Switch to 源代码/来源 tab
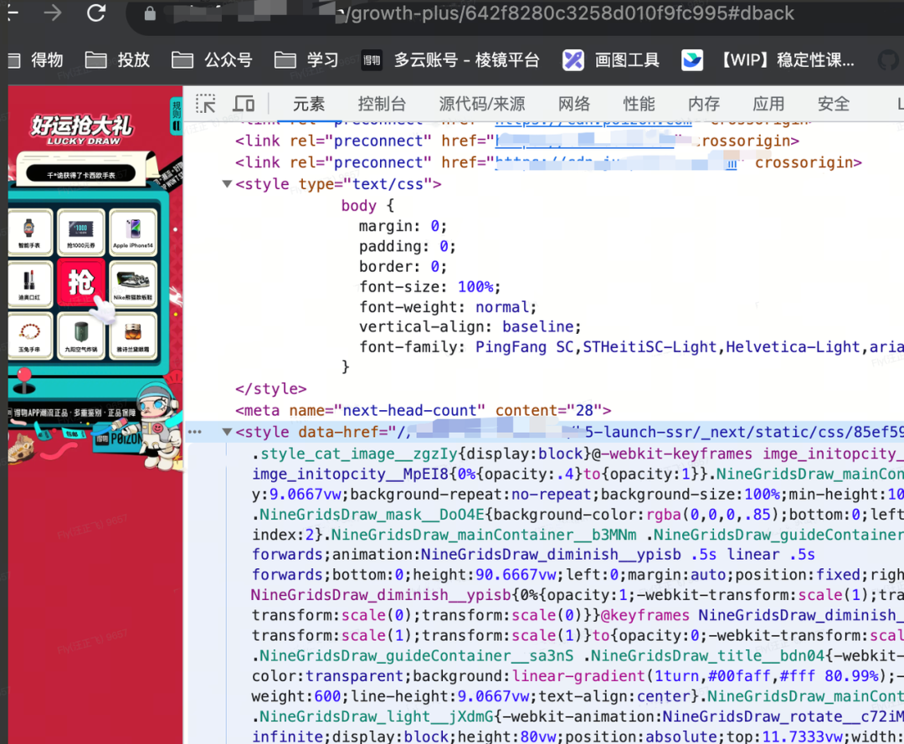904x744 pixels. 482,105
